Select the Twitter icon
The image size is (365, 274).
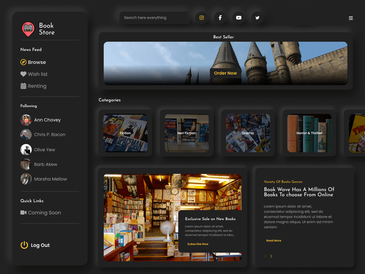click(x=257, y=18)
